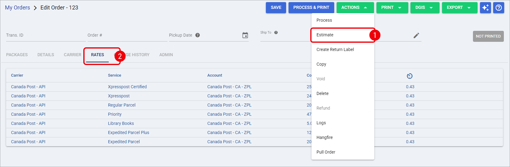
Task: Click the Ship To help icon
Action: (x=276, y=33)
